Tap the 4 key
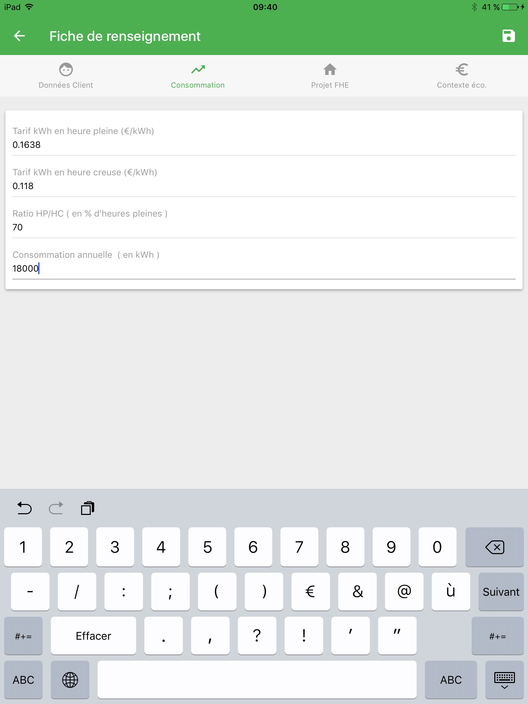This screenshot has height=704, width=528. click(161, 547)
